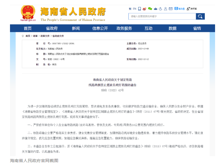Open the 数据 navigation tab
Screen dimensions: 219x166
coord(172,28)
